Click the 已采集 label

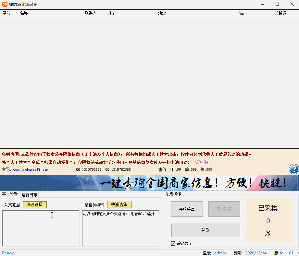[x=268, y=208]
